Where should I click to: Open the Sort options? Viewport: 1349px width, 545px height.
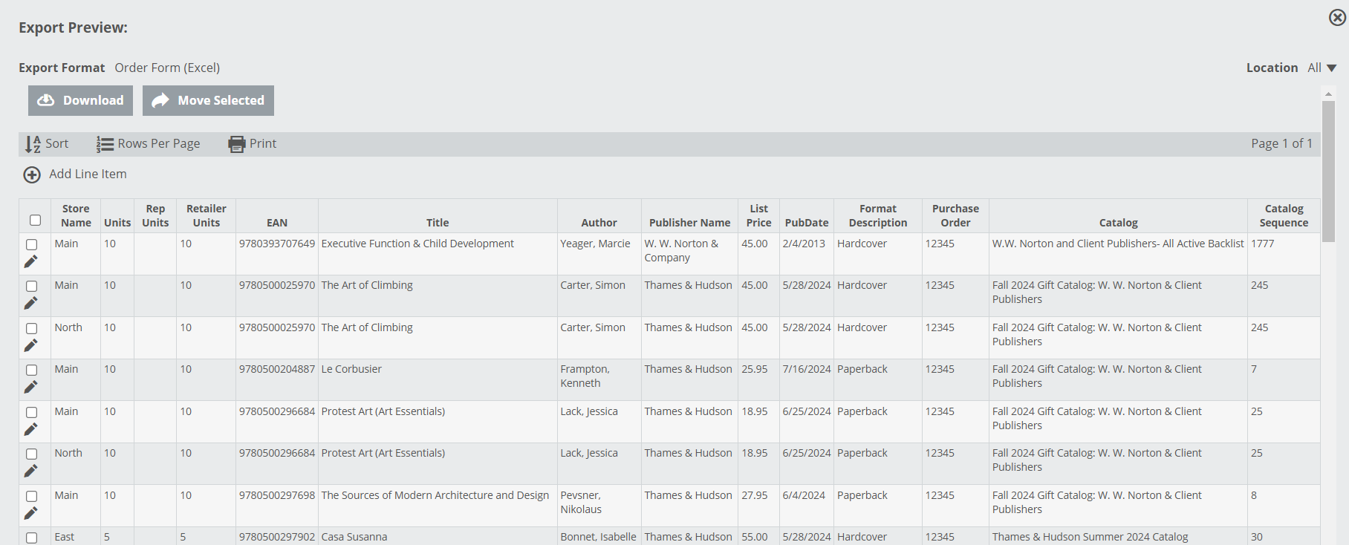tap(47, 144)
